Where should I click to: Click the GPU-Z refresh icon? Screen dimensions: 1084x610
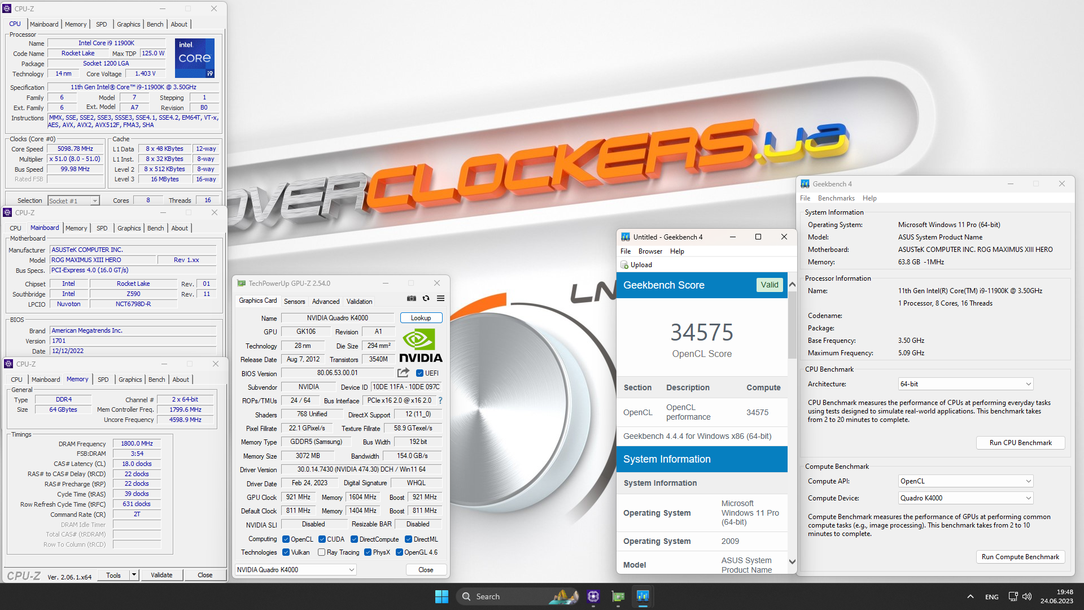(x=426, y=298)
